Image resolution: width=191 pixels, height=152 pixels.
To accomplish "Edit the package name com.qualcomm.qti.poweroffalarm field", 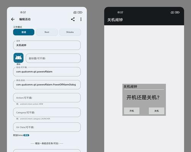I will (47, 72).
